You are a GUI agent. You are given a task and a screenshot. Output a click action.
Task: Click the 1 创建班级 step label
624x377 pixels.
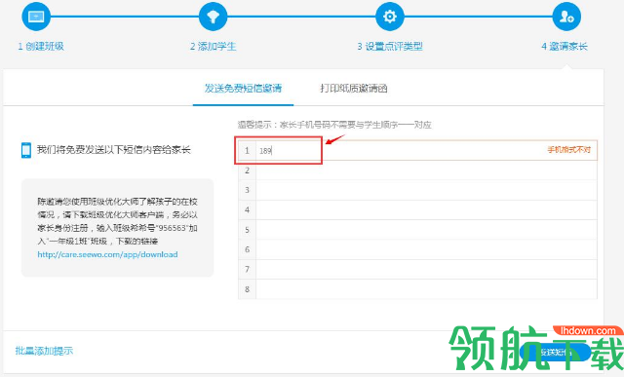[41, 47]
